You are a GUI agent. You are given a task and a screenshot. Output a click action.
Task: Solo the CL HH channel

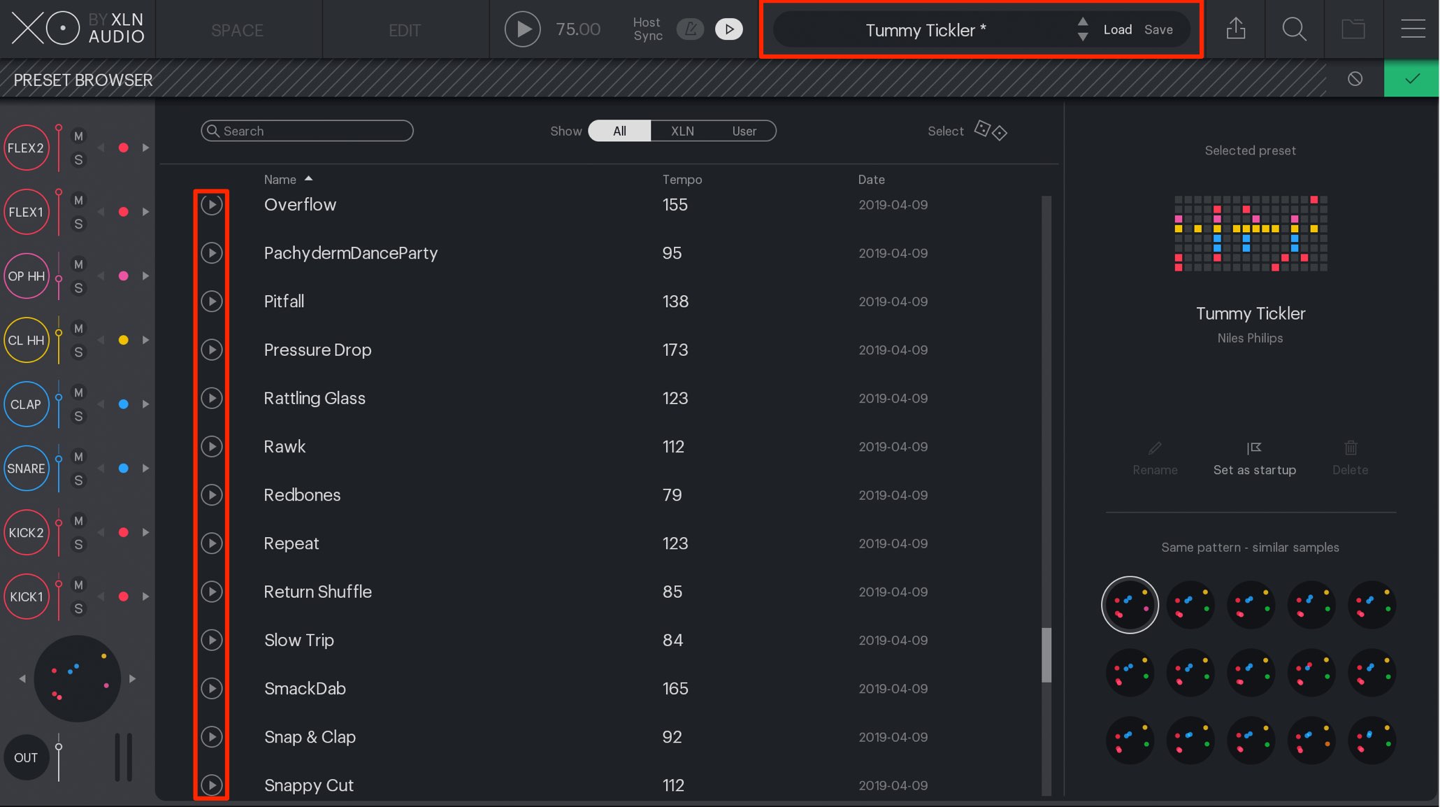coord(78,352)
